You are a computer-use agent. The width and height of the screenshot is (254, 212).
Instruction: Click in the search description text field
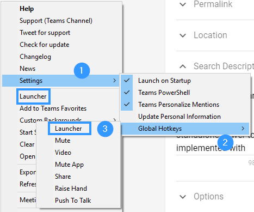coord(215,143)
